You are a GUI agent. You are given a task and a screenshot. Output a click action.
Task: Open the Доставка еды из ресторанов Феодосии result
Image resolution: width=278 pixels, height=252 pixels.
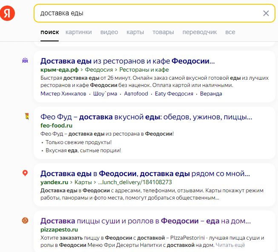tap(127, 61)
